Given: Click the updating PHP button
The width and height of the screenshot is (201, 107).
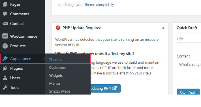Looking at the screenshot, I should click(x=105, y=88).
